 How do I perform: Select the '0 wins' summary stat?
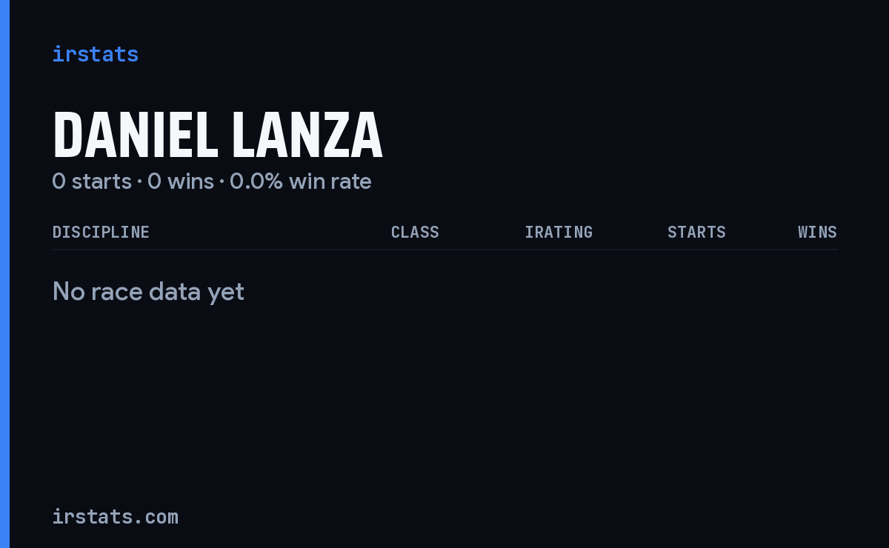coord(181,181)
